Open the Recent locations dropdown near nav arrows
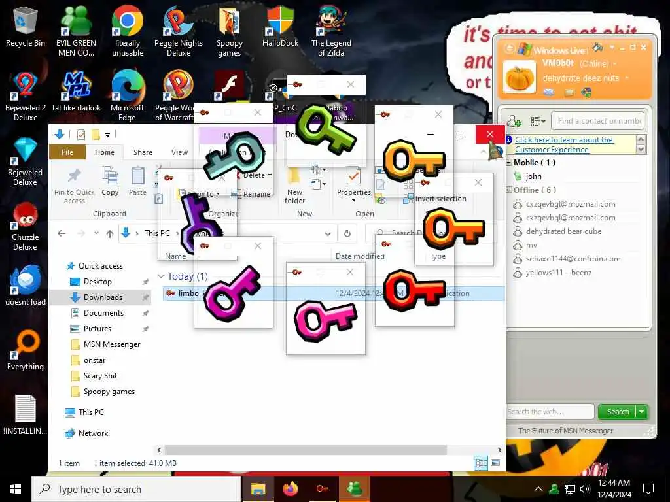 pyautogui.click(x=96, y=233)
